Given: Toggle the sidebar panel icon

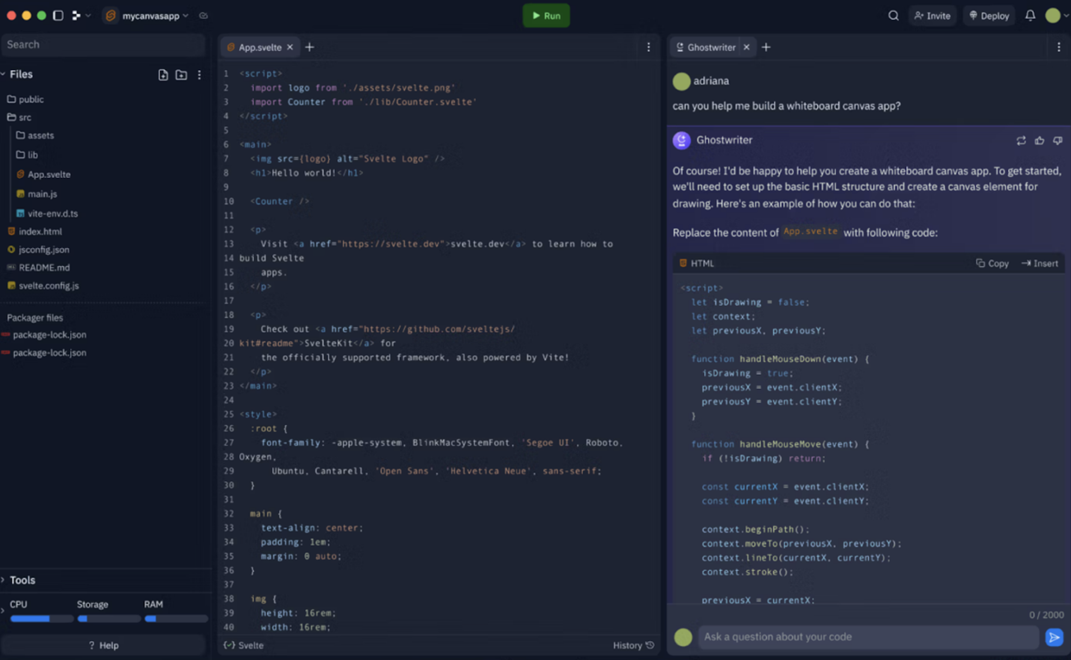Looking at the screenshot, I should 58,16.
